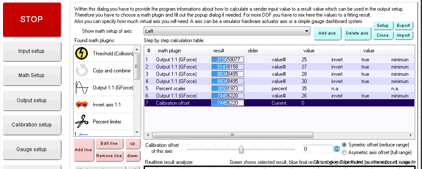This screenshot has width=422, height=169.
Task: Click the table's right horizontal scroll arrow
Action: (411, 135)
